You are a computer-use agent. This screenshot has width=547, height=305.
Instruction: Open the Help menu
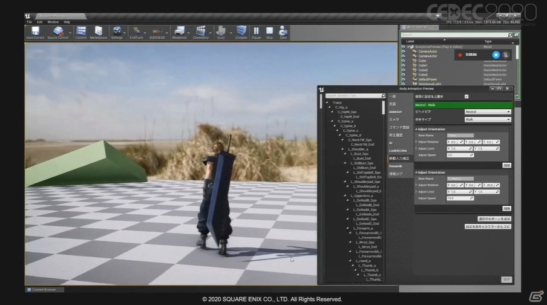(x=67, y=22)
